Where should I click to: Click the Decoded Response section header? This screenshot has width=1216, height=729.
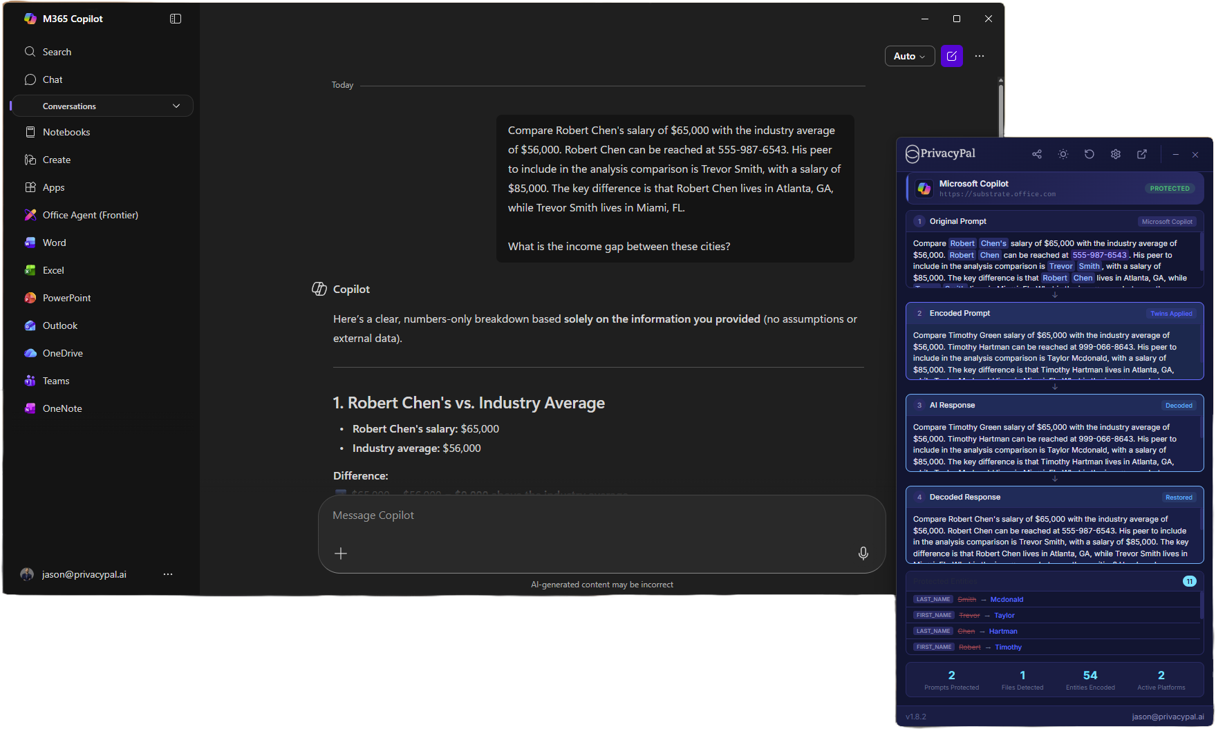click(1054, 497)
